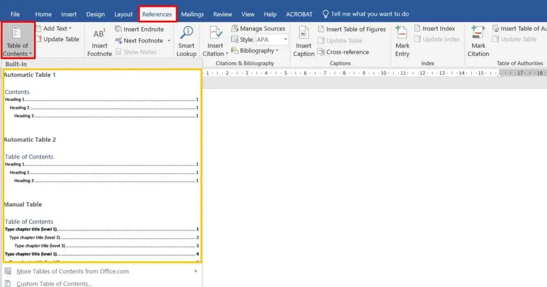This screenshot has height=287, width=547.
Task: Open the ACROBAT tab
Action: click(299, 14)
